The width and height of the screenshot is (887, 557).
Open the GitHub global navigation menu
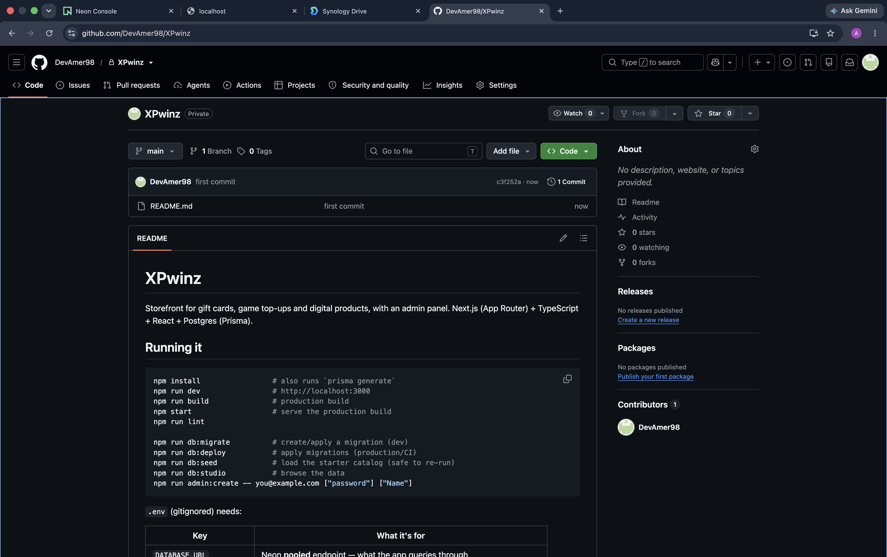[17, 62]
